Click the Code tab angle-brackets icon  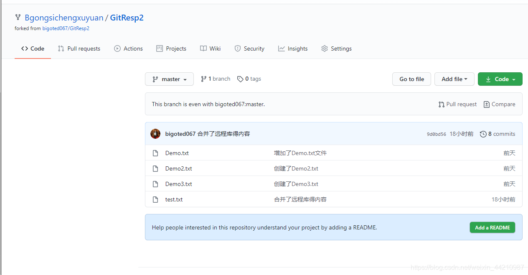pos(25,48)
